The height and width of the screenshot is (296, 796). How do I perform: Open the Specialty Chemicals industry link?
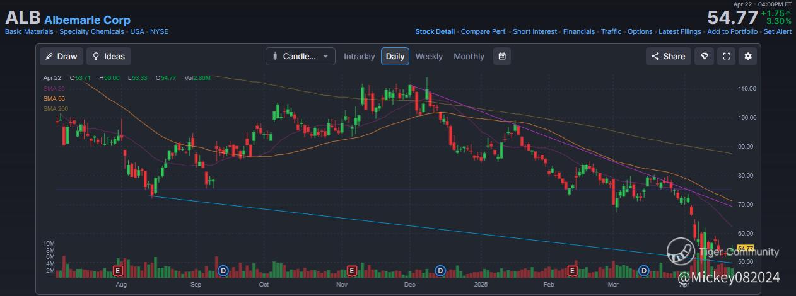(91, 31)
